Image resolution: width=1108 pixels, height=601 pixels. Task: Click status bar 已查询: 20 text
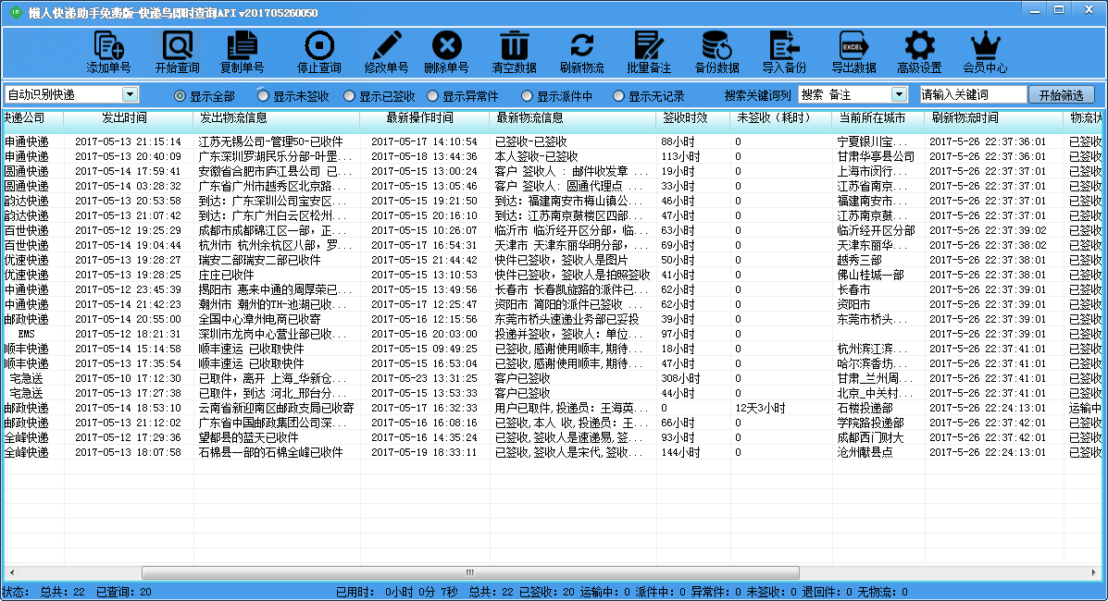[124, 592]
